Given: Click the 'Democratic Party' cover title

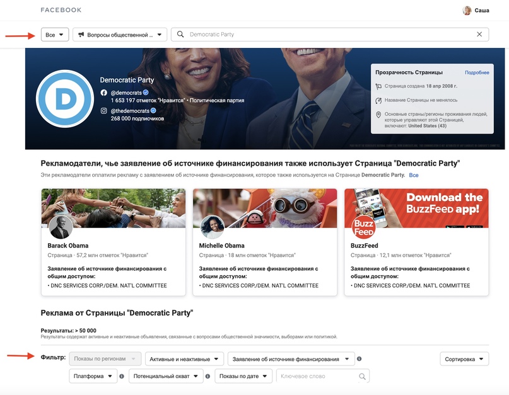Looking at the screenshot, I should point(127,80).
